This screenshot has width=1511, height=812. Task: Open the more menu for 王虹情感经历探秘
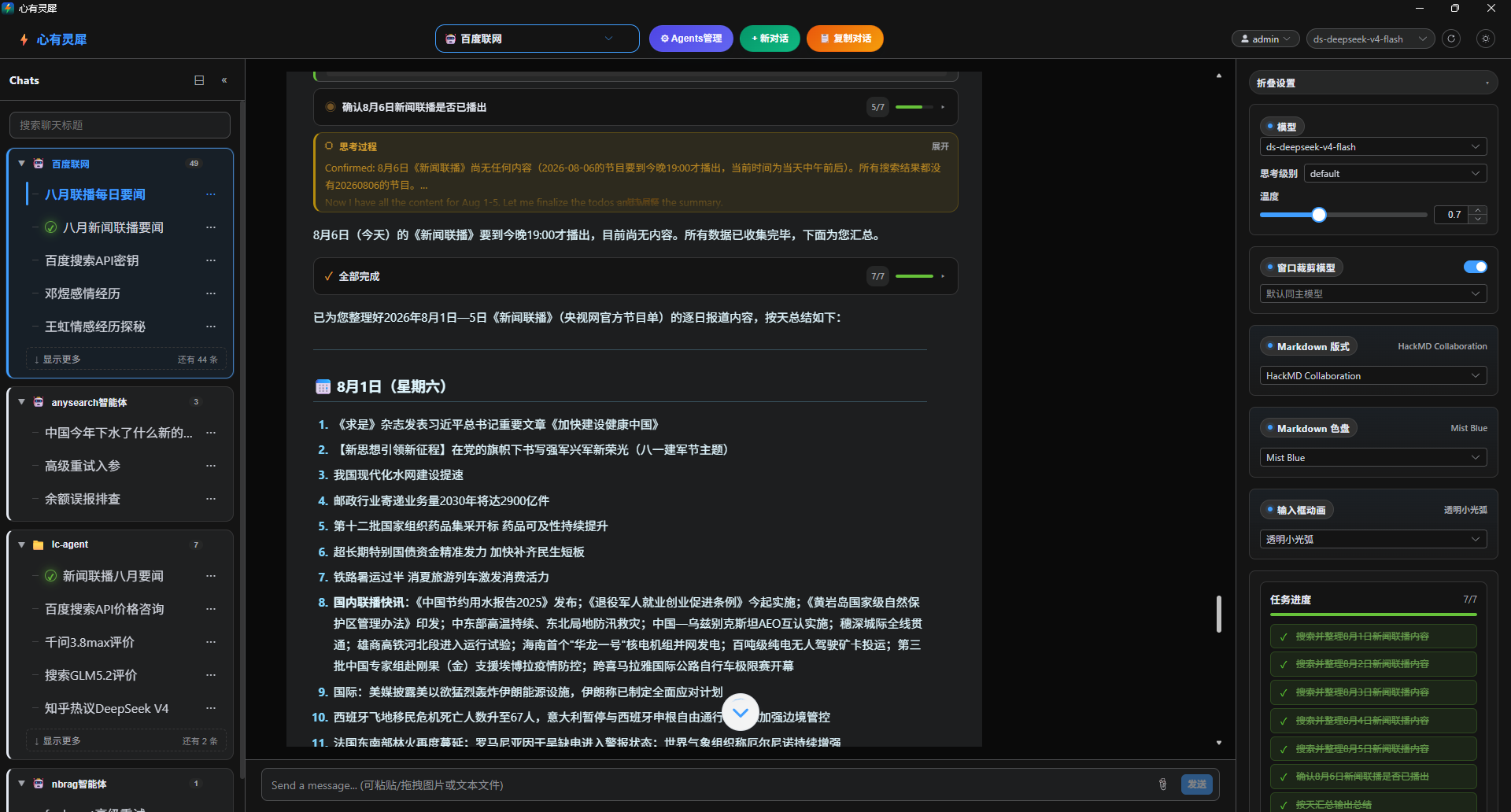click(x=211, y=327)
